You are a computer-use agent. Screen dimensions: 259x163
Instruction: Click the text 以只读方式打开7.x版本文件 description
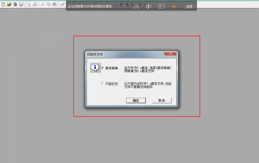point(148,85)
